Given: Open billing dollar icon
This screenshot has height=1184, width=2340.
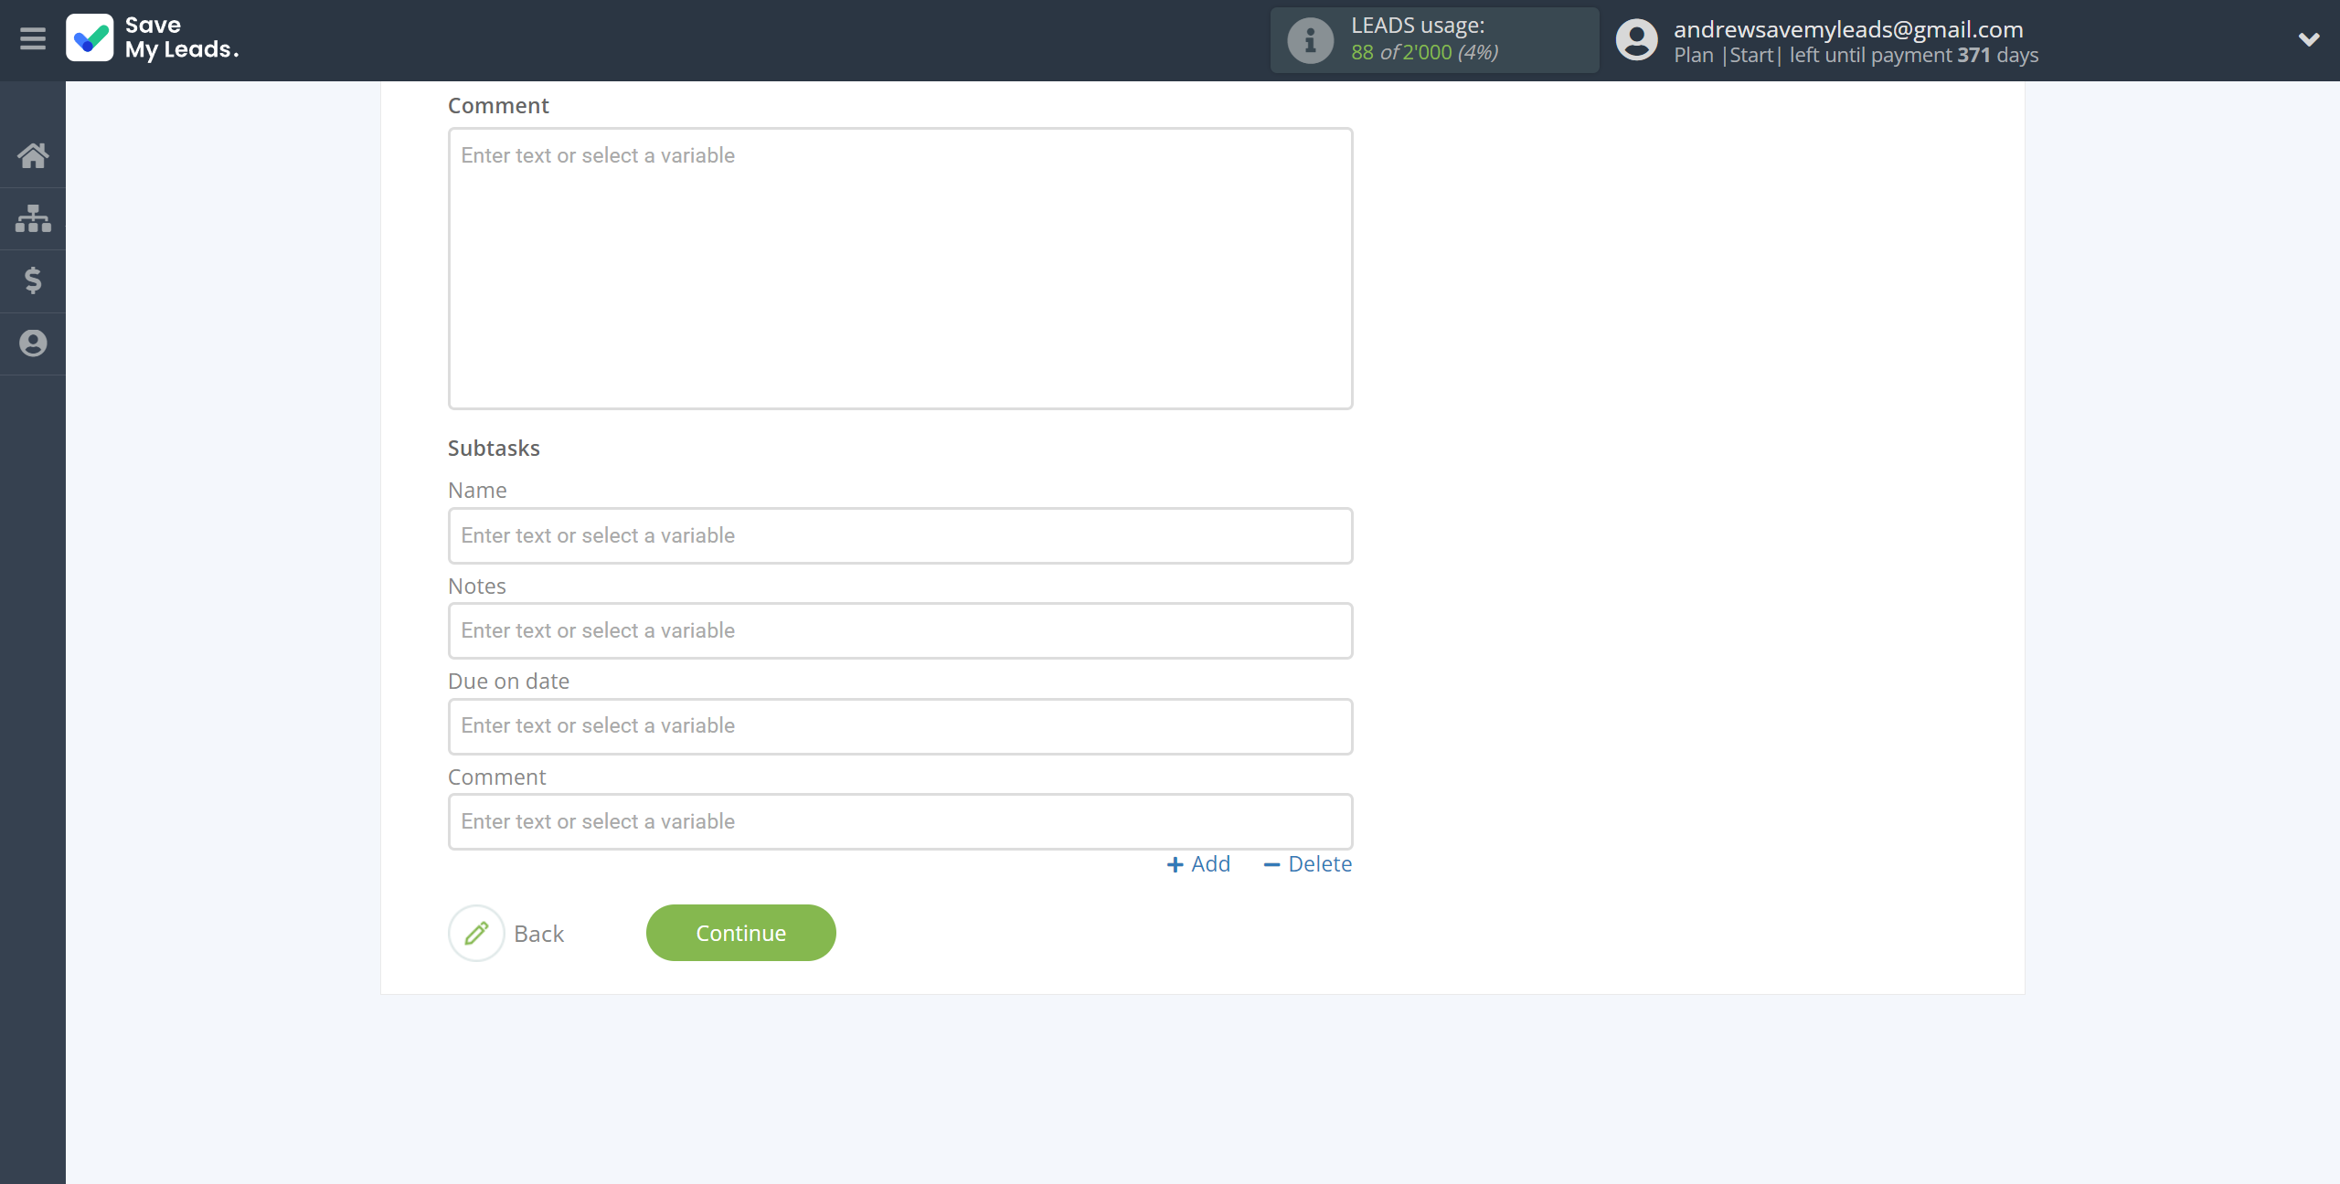Looking at the screenshot, I should click(33, 280).
